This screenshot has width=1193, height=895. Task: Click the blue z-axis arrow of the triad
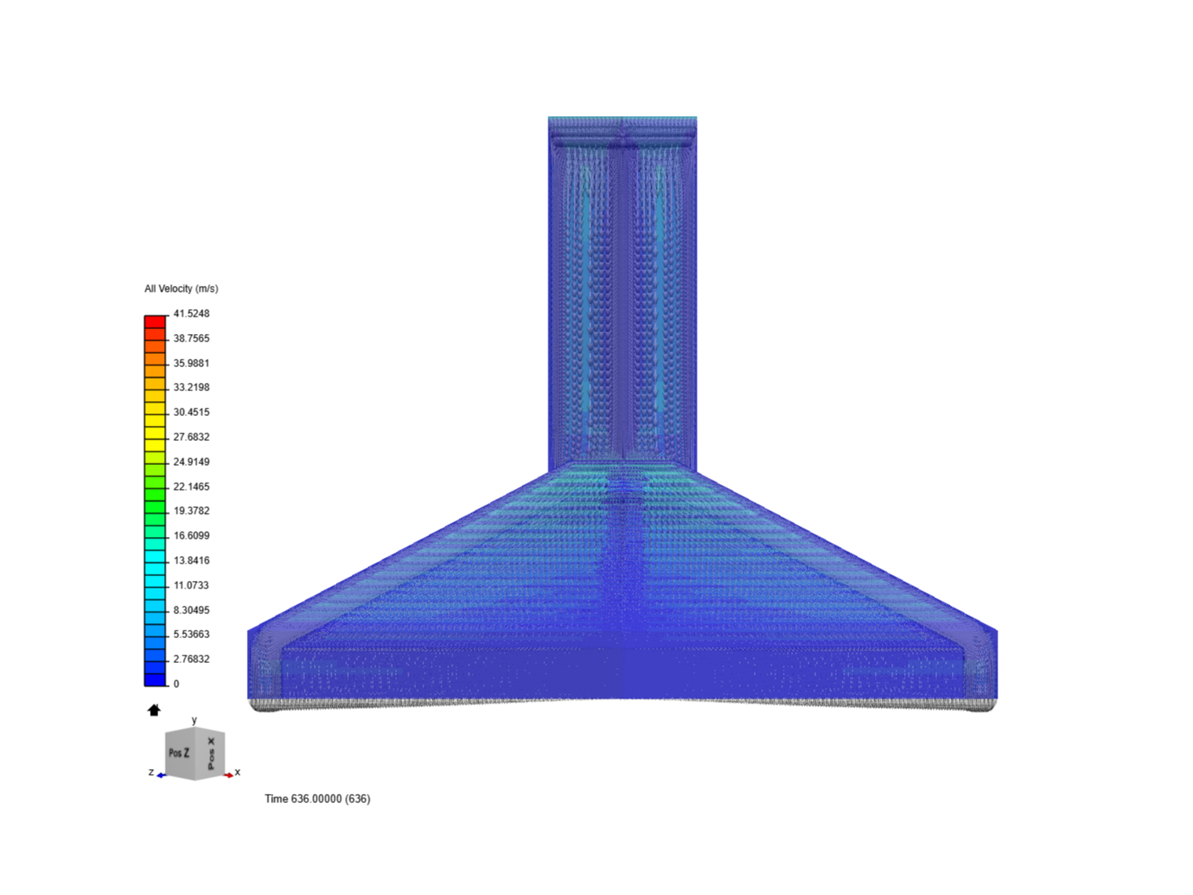(x=162, y=775)
